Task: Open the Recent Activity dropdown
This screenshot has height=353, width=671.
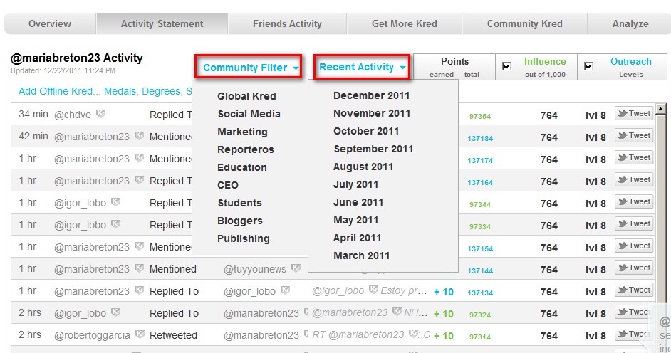Action: 362,67
